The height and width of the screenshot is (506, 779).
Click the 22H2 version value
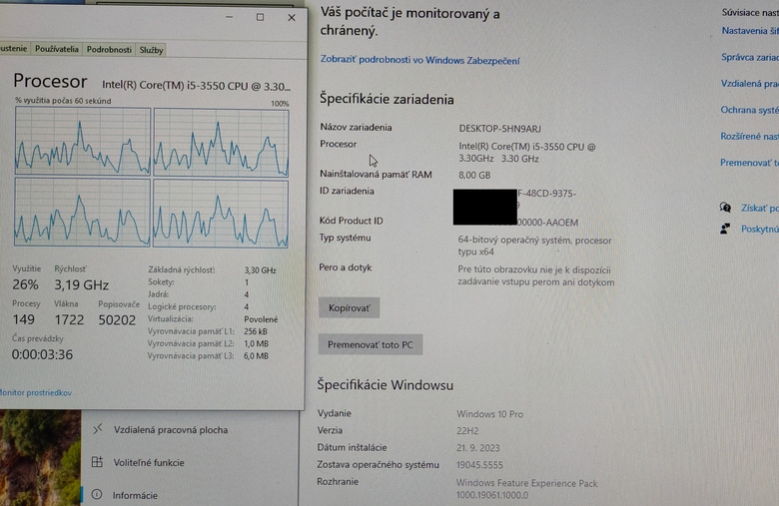tap(467, 431)
